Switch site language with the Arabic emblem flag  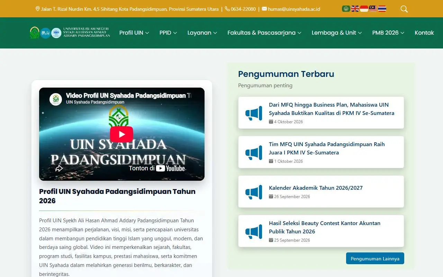click(346, 9)
